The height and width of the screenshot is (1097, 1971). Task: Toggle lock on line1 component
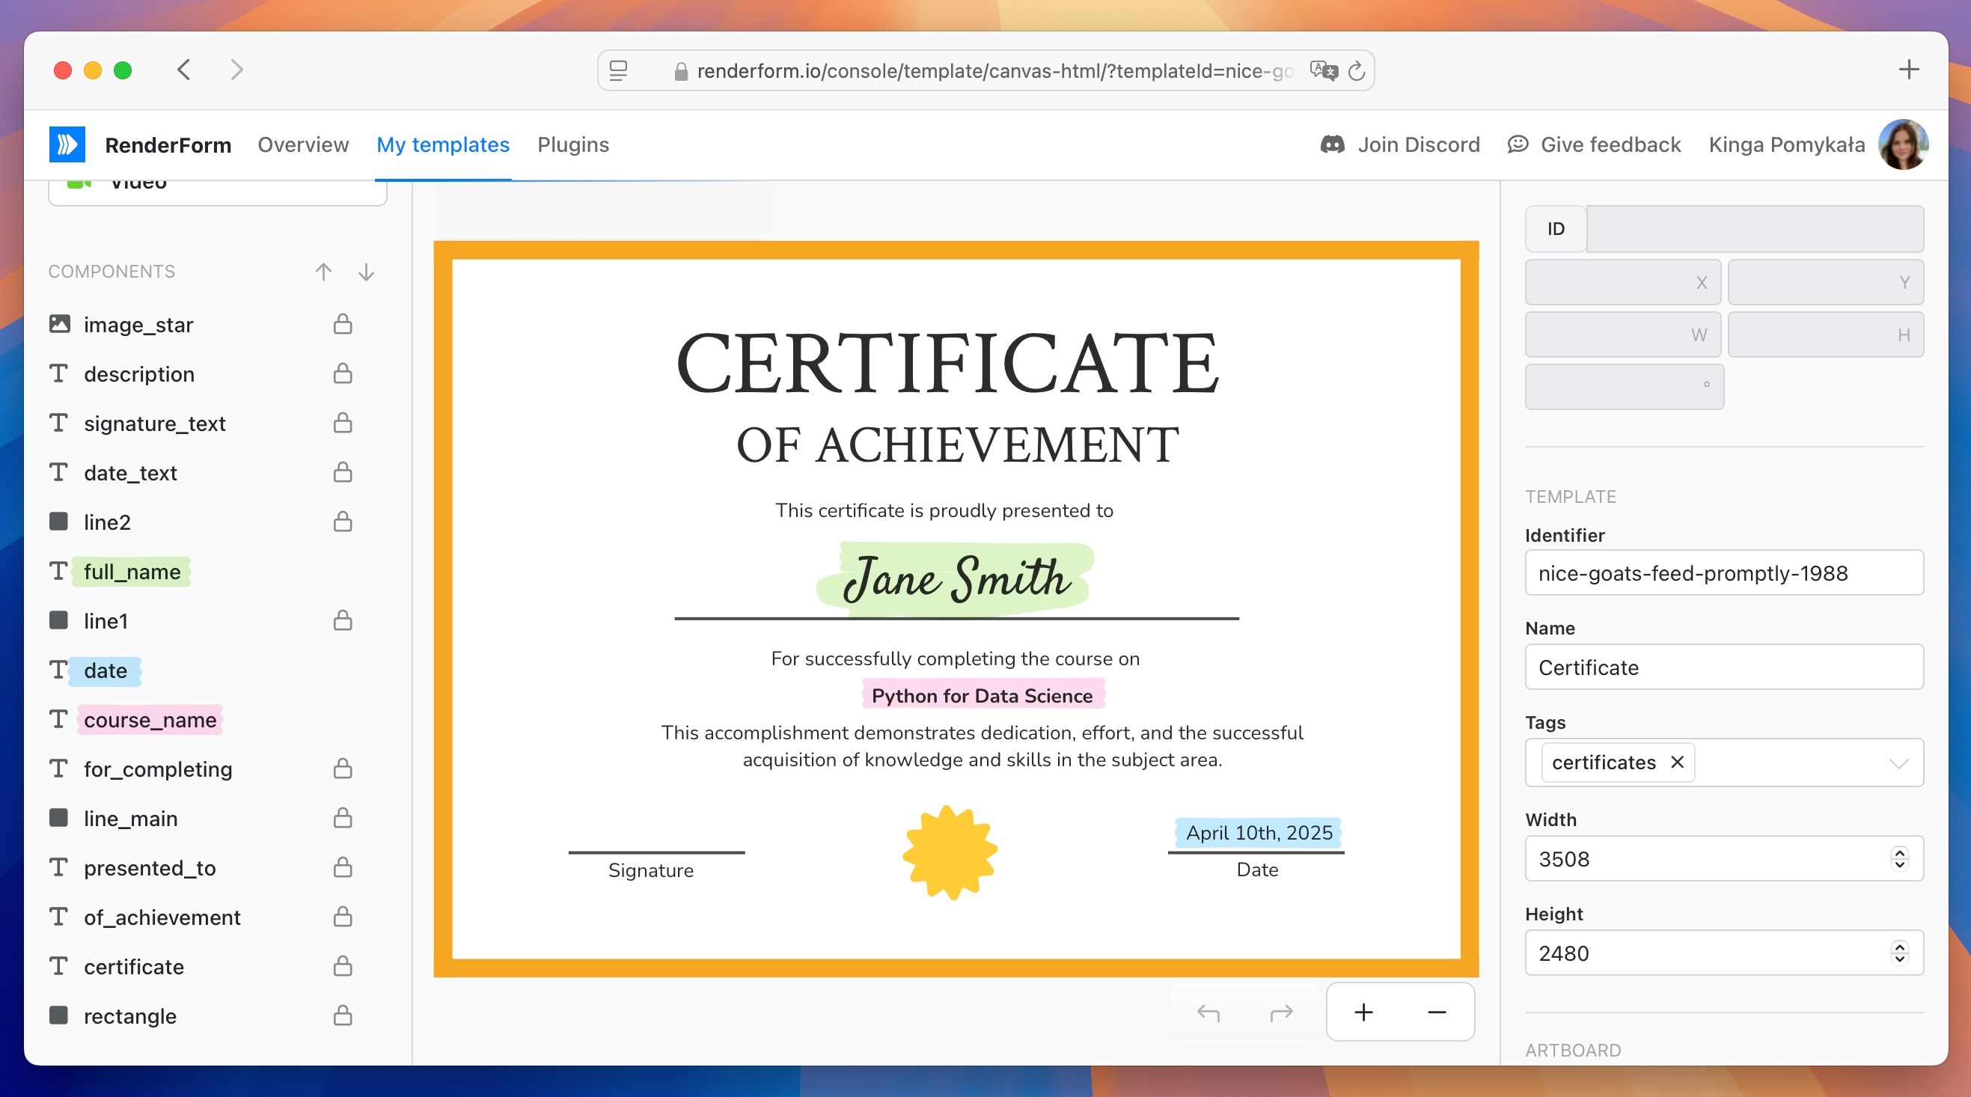click(343, 620)
